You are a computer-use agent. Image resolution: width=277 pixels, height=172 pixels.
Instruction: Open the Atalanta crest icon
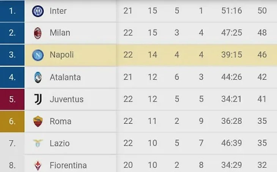(38, 77)
